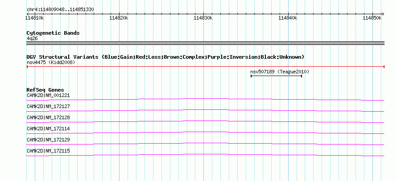Click the 4q26 band label
This screenshot has width=397, height=181.
click(x=33, y=39)
